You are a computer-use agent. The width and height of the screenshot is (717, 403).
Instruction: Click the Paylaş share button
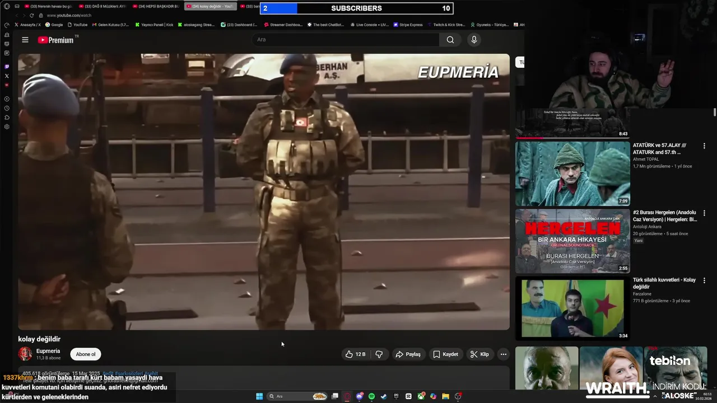click(408, 354)
